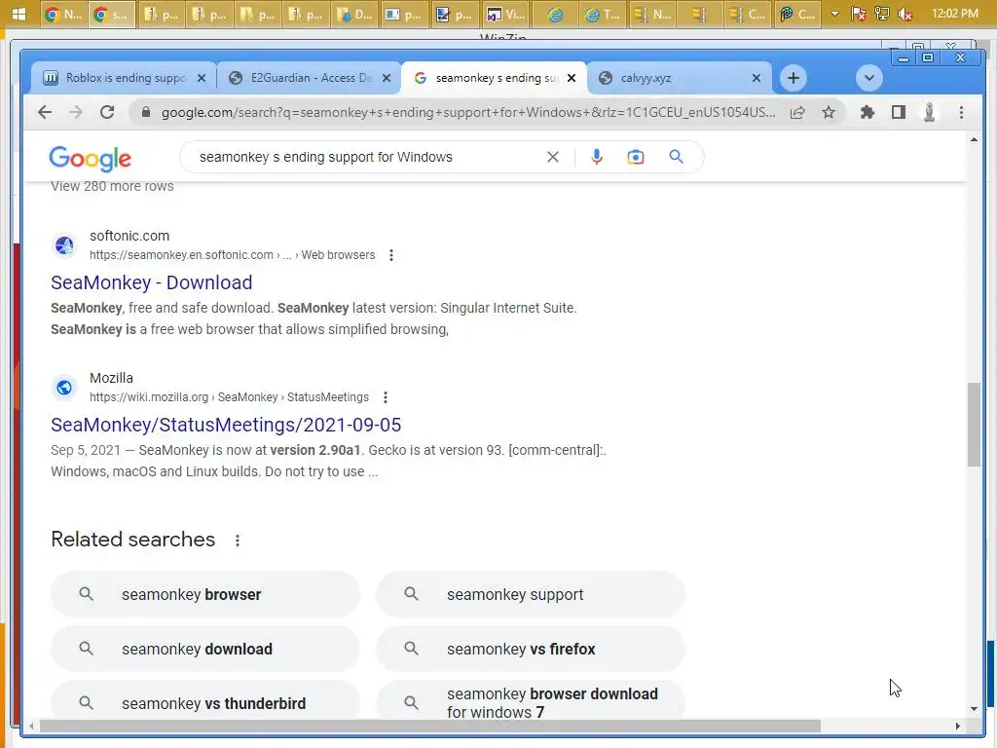Viewport: 997px width, 748px height.
Task: Submit search using magnifier icon
Action: click(676, 157)
